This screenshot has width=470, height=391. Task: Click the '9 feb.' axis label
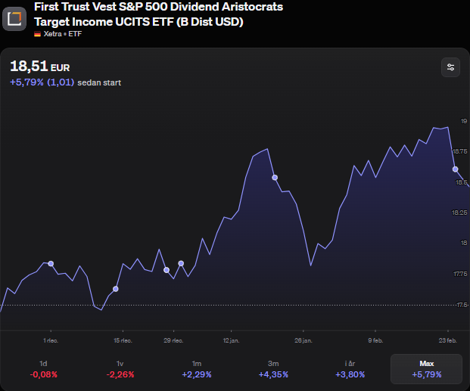375,340
